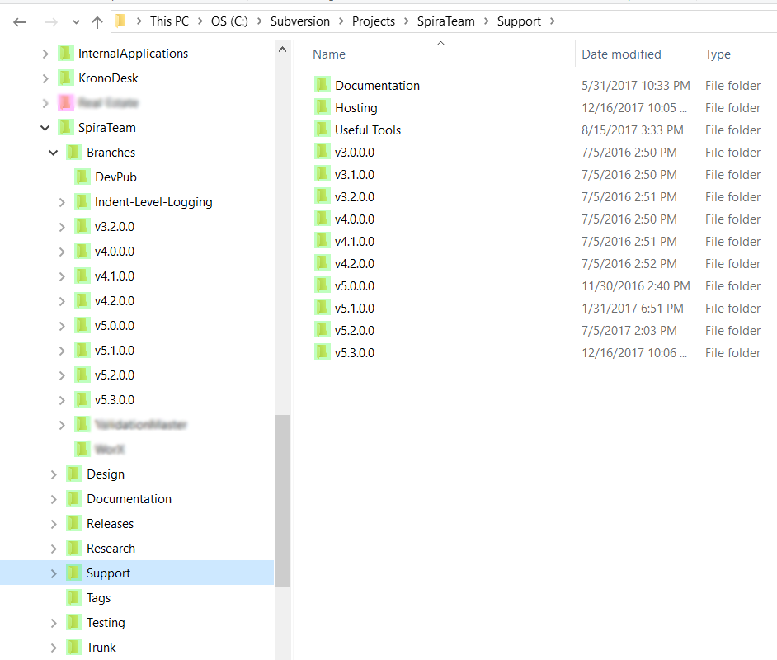Expand the Trunk folder in tree
This screenshot has height=660, width=777.
(54, 648)
